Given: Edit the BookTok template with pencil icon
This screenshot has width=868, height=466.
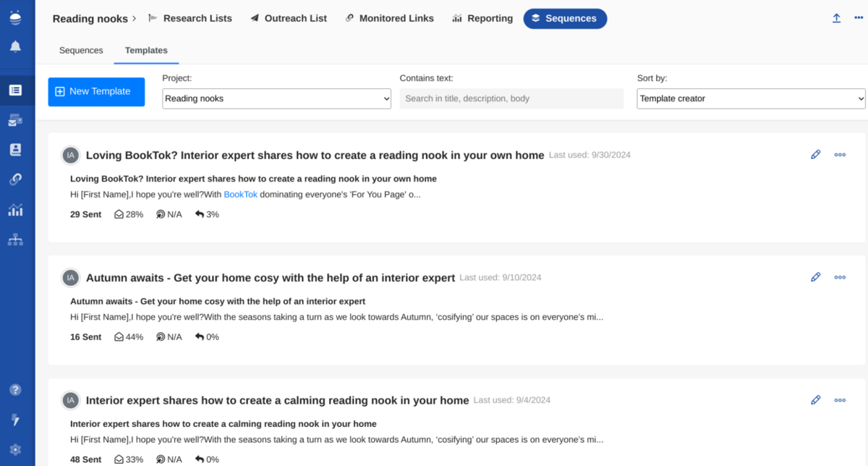Looking at the screenshot, I should point(815,154).
